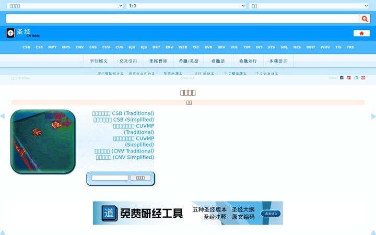Click the Bible Hub link
This screenshot has height=235, width=376.
coord(188,78)
